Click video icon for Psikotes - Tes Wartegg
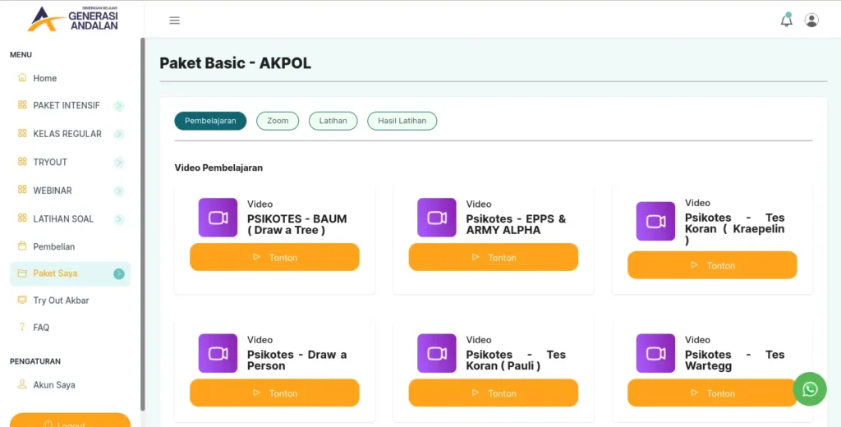The image size is (841, 427). click(x=655, y=353)
